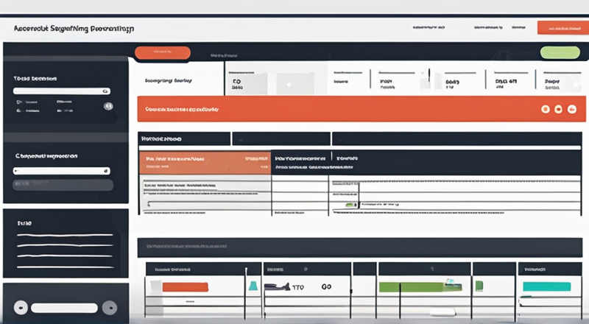Select the first dark tab above the table
Screen dimensions: 589x324
[184, 138]
